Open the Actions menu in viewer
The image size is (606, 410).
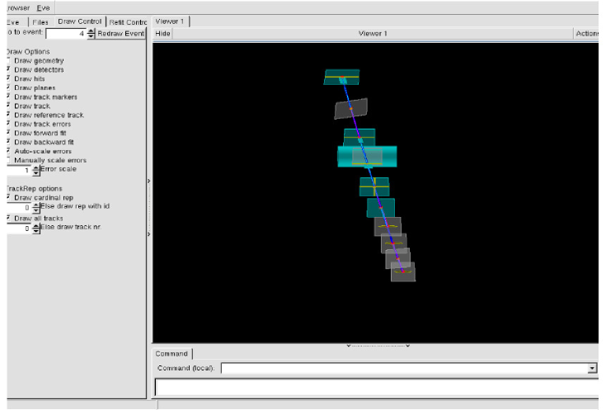click(587, 34)
